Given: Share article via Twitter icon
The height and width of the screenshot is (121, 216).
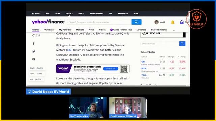Looking at the screenshot, I should pyautogui.click(x=34, y=51).
